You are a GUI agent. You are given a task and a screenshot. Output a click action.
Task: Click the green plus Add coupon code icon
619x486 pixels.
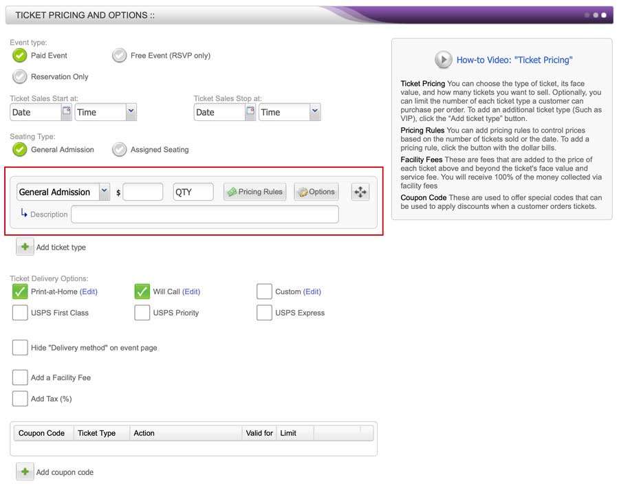(25, 472)
